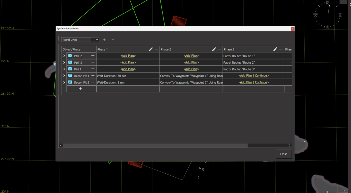Click the pencil edit icon for Phase 2
The width and height of the screenshot is (351, 193).
coord(214,49)
